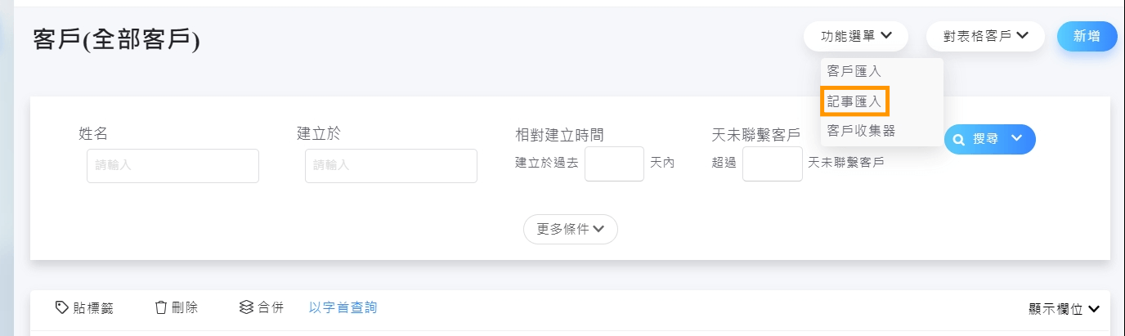This screenshot has height=336, width=1125.
Task: Click the layered merge icon
Action: pos(246,307)
